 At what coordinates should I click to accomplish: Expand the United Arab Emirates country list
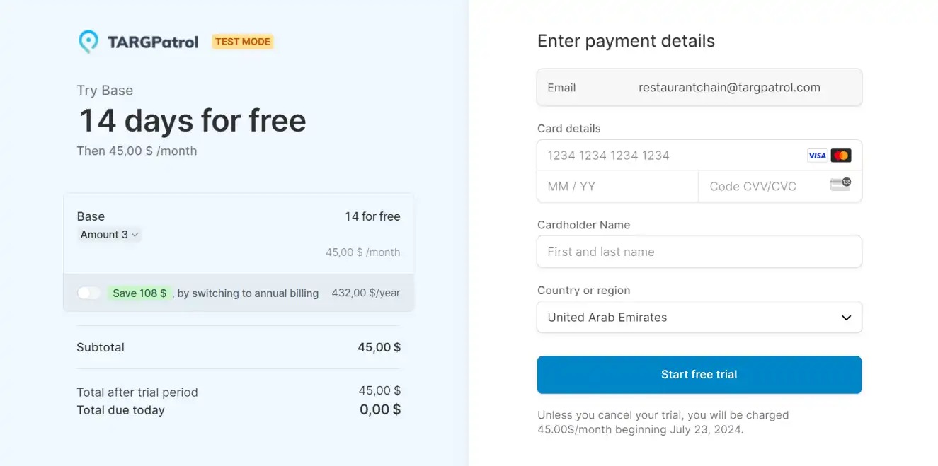[x=699, y=317]
